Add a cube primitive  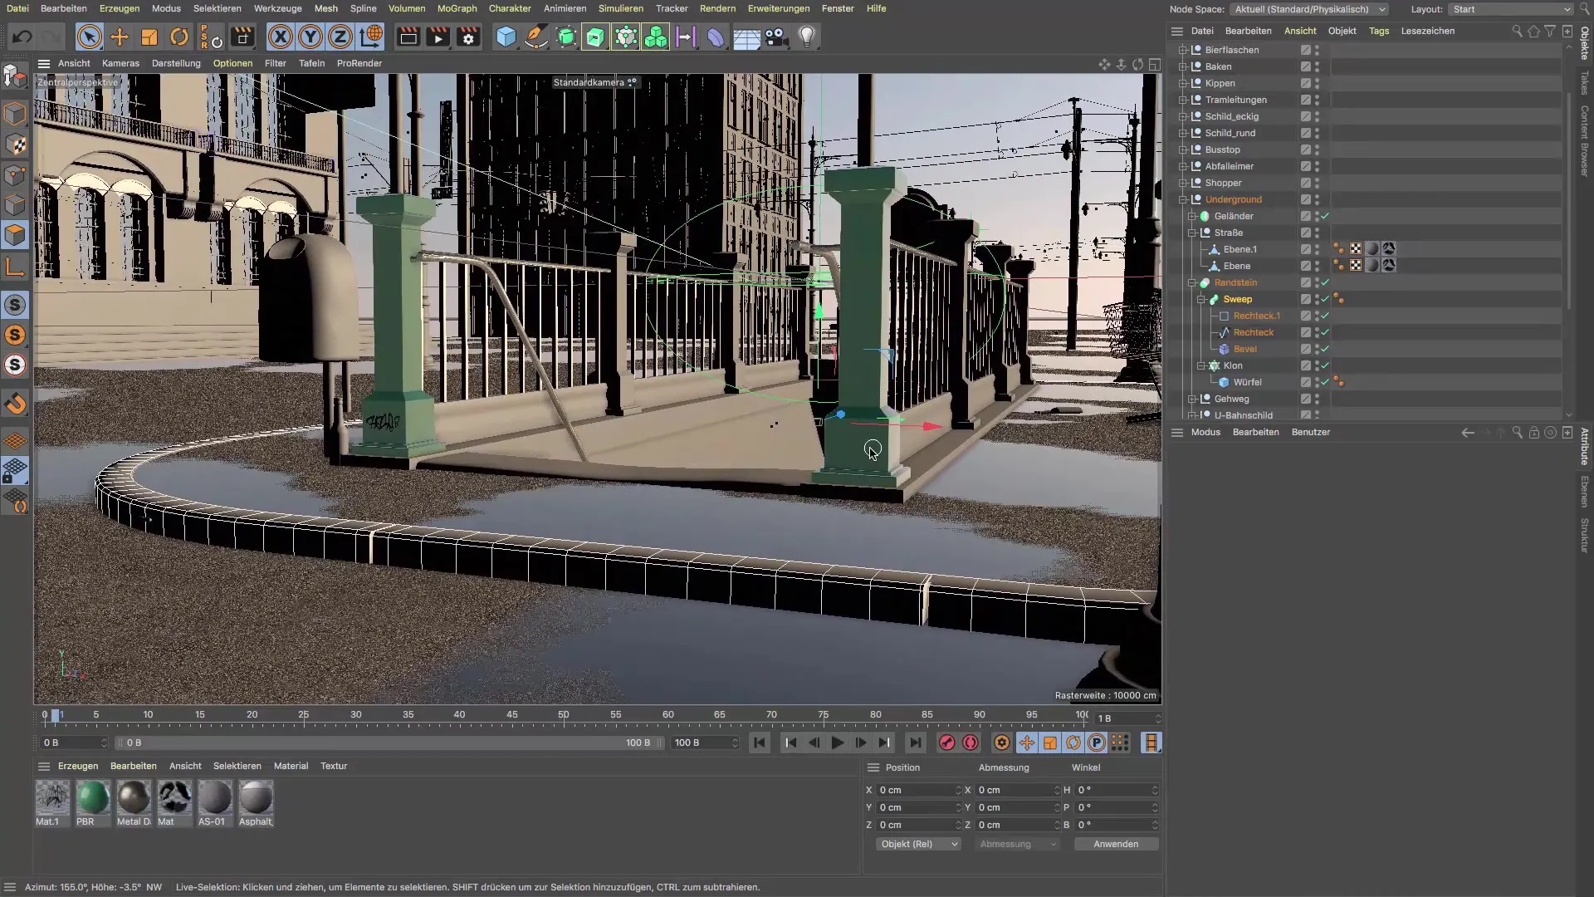(x=506, y=37)
